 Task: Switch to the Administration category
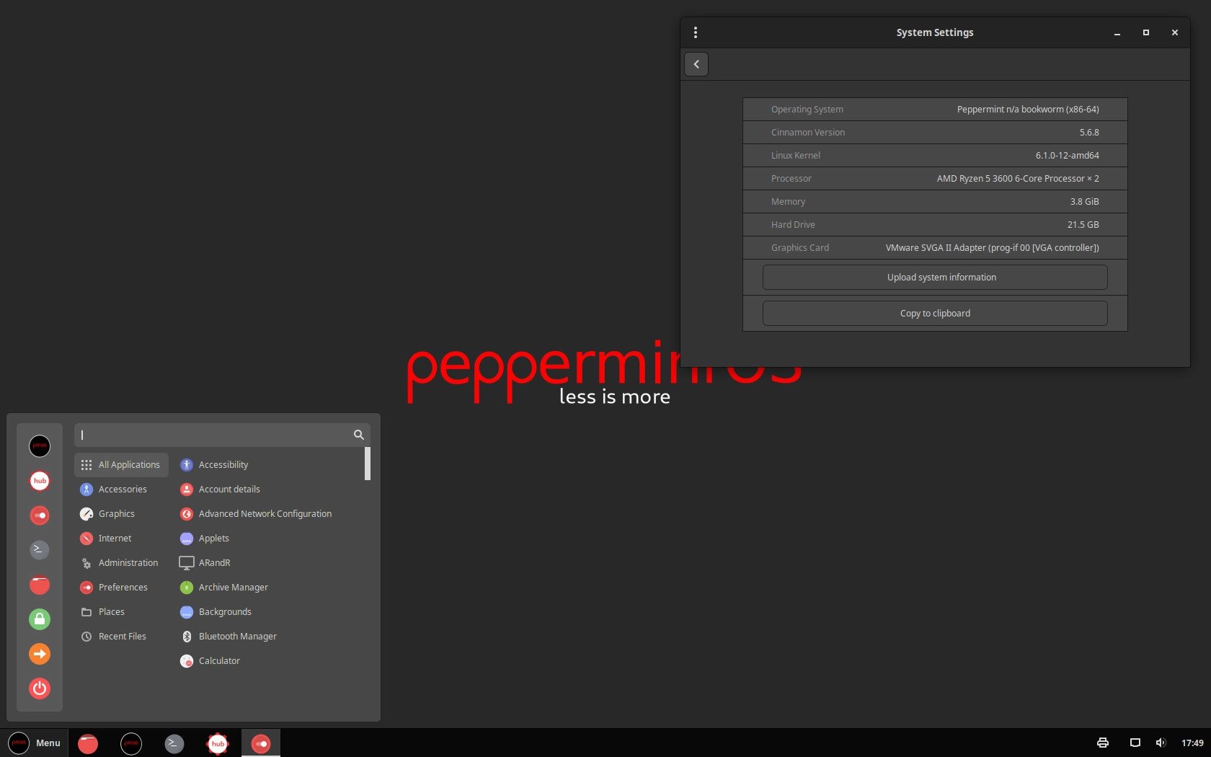coord(128,562)
